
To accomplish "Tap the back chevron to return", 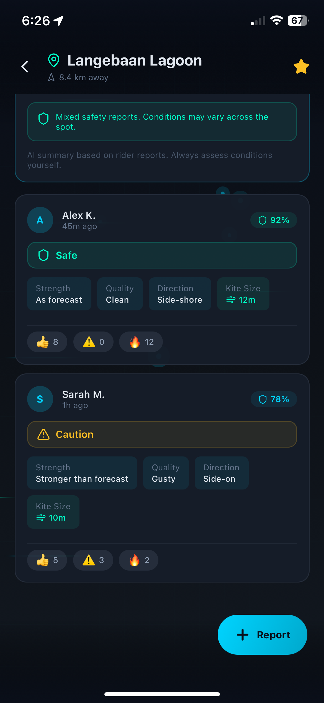I will [25, 67].
